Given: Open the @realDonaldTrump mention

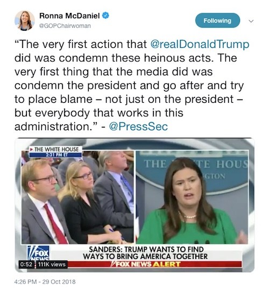Looking at the screenshot, I should [x=200, y=44].
